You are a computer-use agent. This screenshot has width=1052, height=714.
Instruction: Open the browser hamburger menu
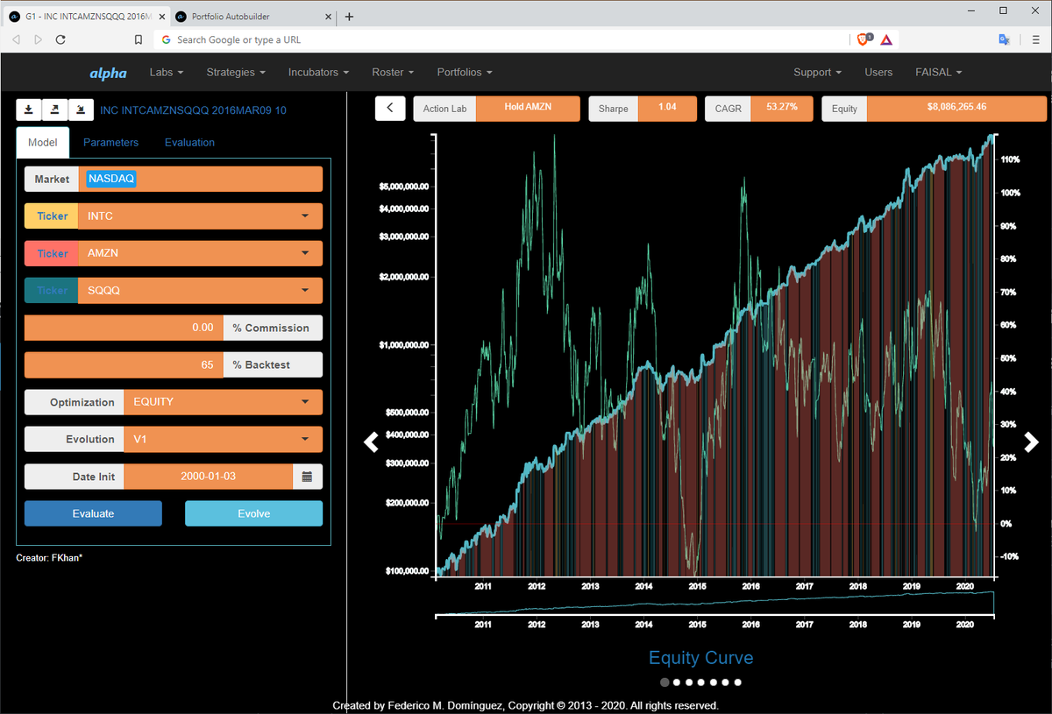coord(1035,39)
